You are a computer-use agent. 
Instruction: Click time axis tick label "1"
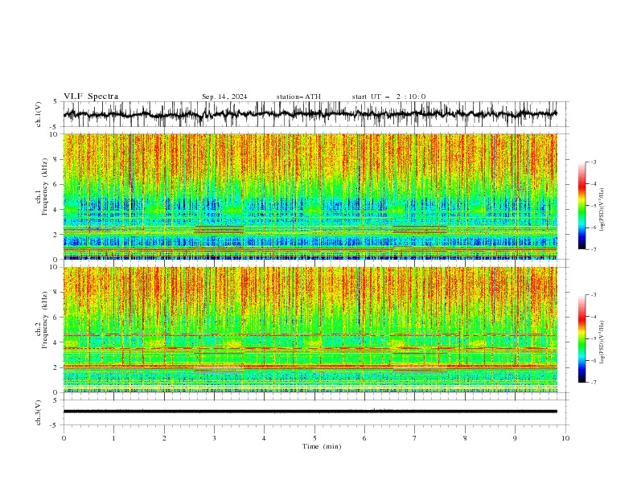pos(113,438)
